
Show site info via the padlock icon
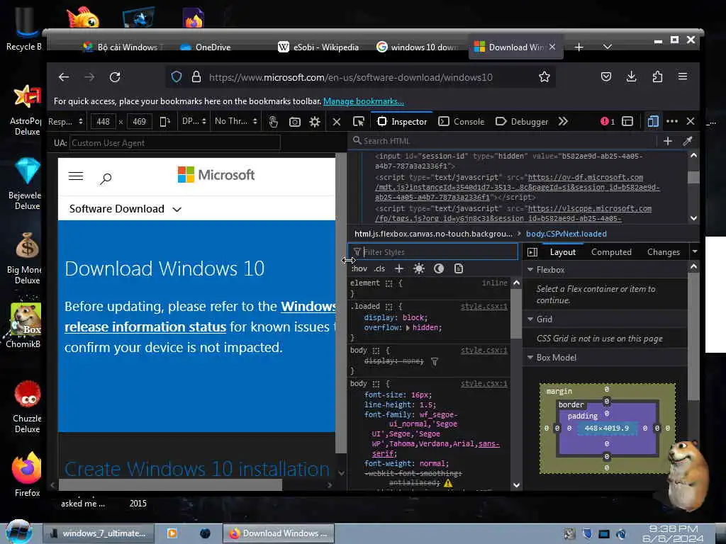click(x=196, y=76)
